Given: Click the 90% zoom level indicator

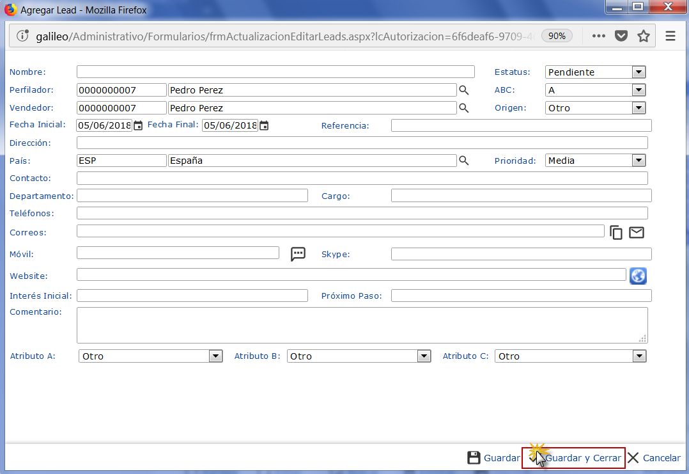Looking at the screenshot, I should pyautogui.click(x=557, y=36).
